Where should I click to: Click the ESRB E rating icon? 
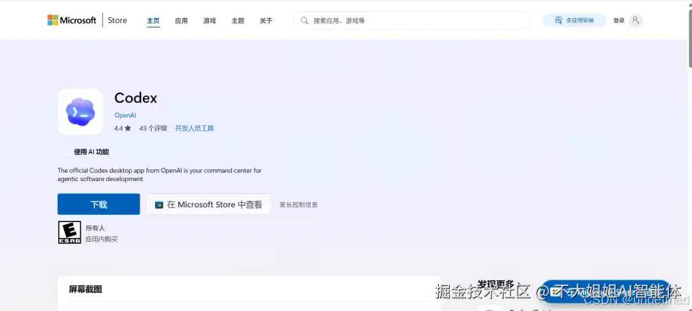click(x=69, y=232)
